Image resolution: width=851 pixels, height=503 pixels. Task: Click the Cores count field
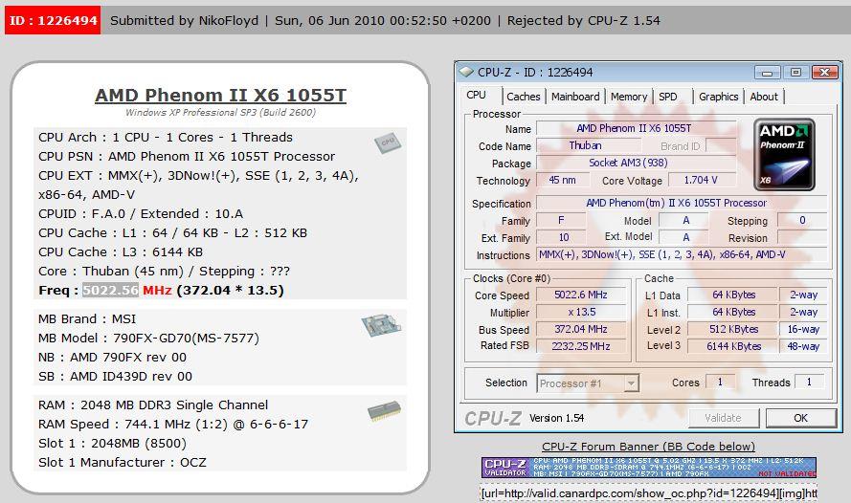point(720,383)
